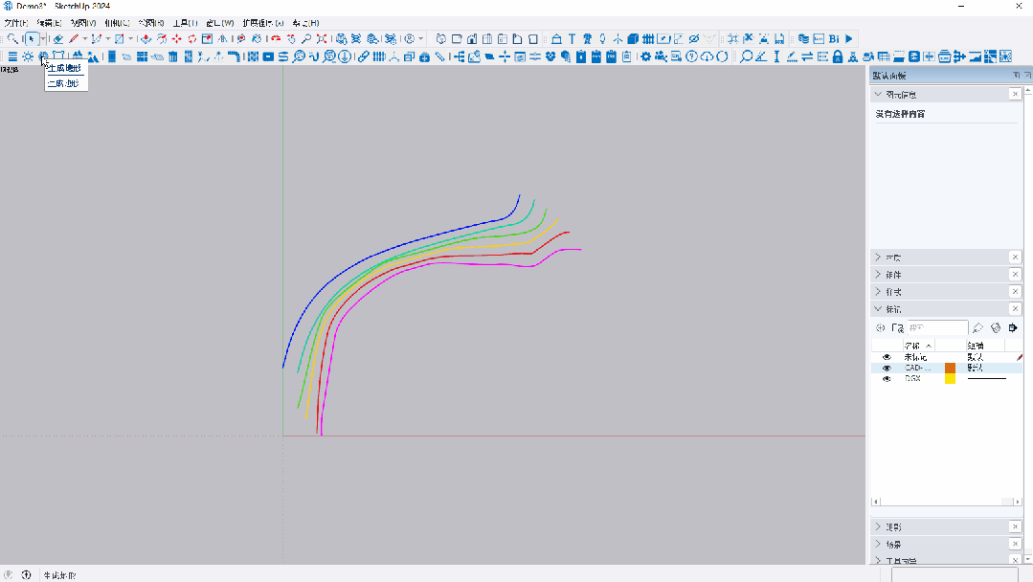The height and width of the screenshot is (582, 1033).
Task: Choose '生成地形' from the popup menu
Action: coord(65,69)
